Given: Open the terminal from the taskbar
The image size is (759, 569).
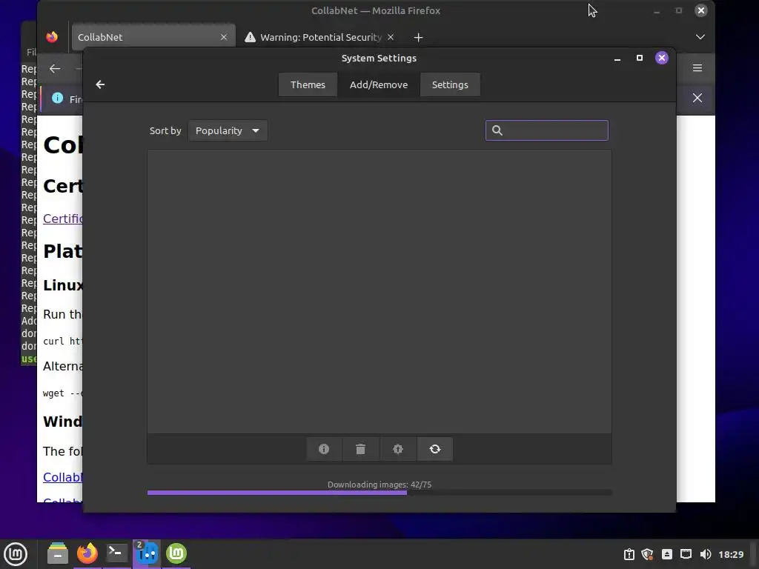Looking at the screenshot, I should tap(116, 553).
